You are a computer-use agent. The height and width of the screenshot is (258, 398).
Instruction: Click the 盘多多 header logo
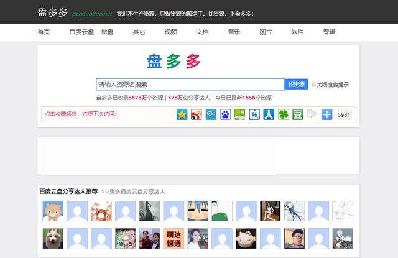[x=53, y=12]
